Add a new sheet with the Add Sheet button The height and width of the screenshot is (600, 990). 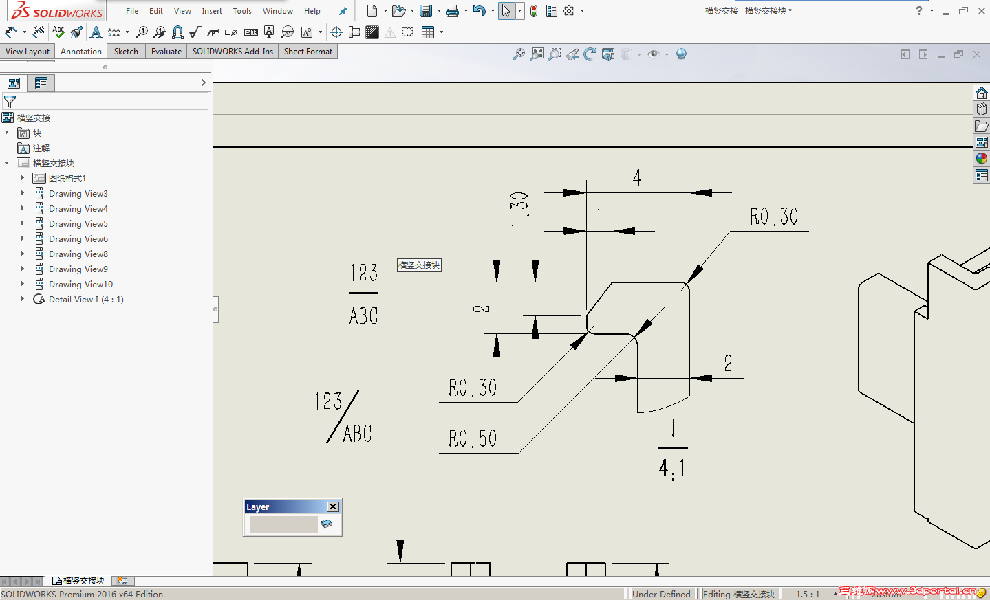click(x=122, y=581)
